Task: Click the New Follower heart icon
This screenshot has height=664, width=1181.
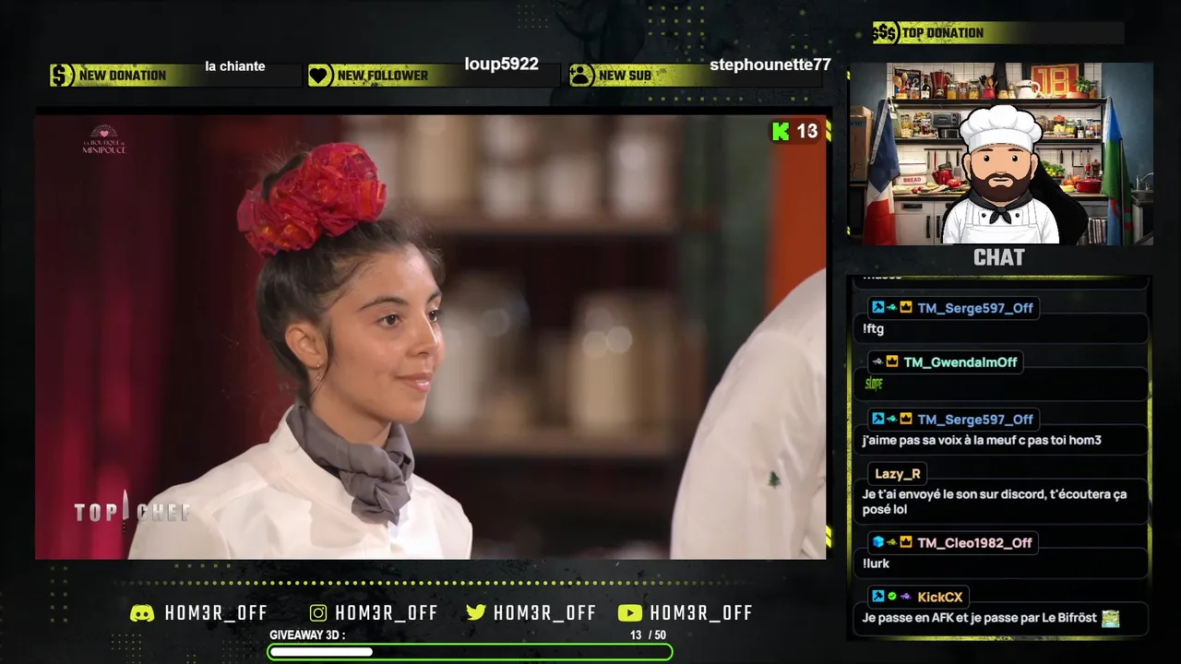Action: tap(320, 76)
